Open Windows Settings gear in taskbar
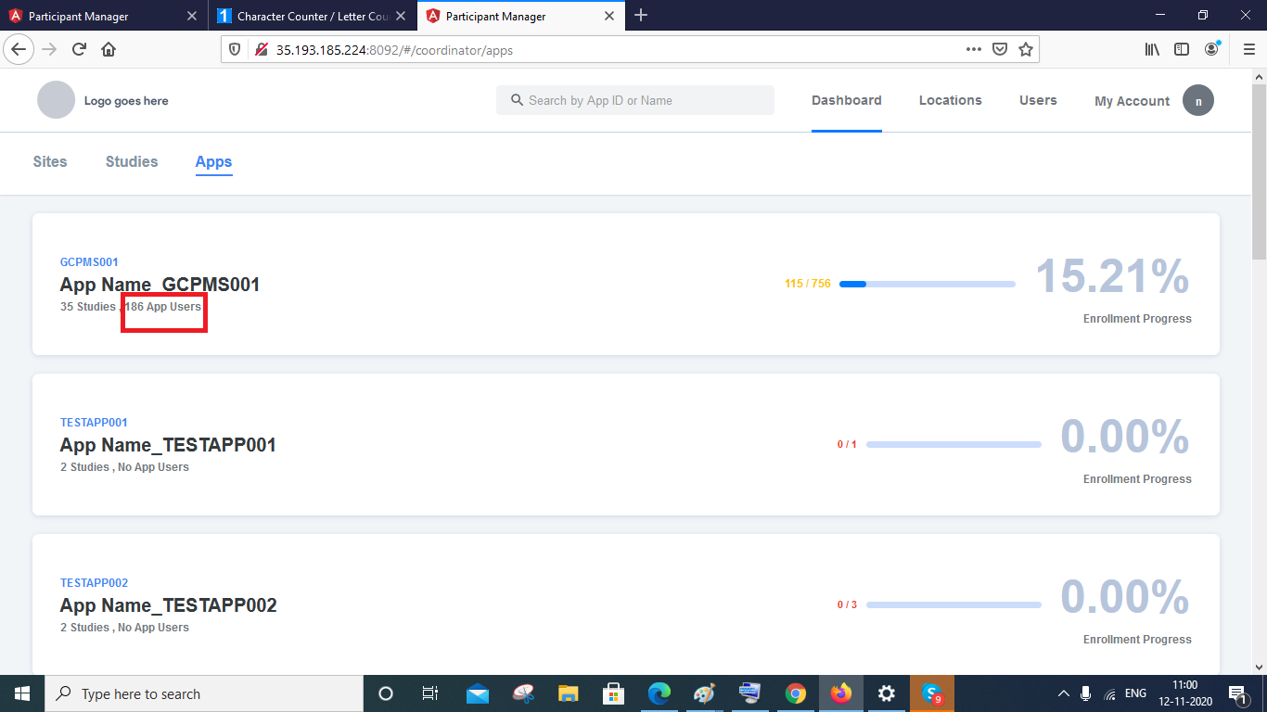The width and height of the screenshot is (1267, 712). click(887, 693)
